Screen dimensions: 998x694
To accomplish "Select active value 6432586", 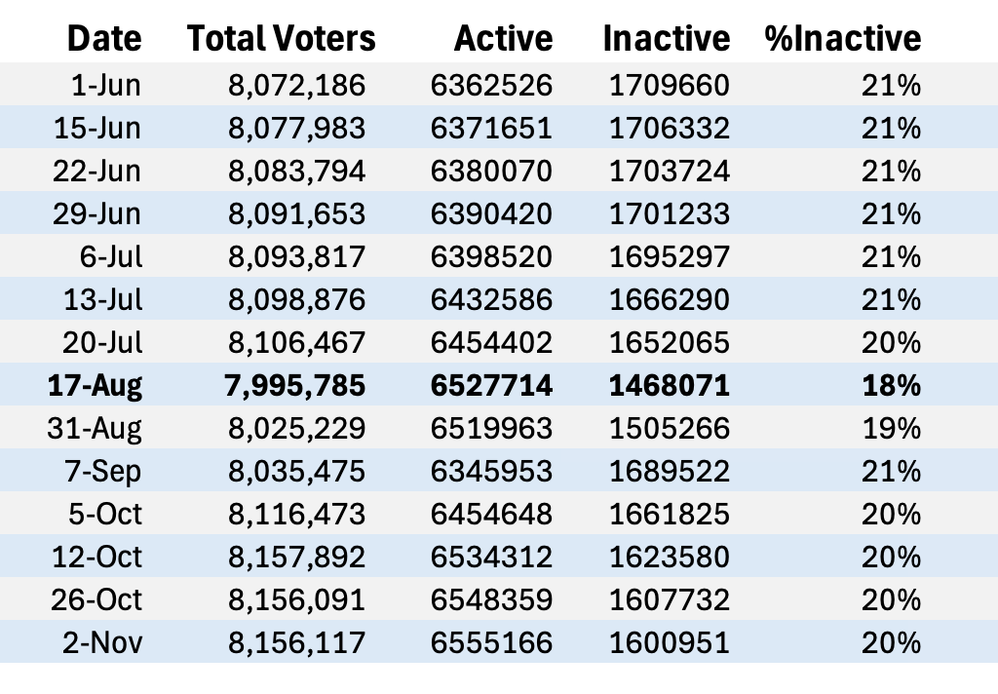I will pos(491,300).
